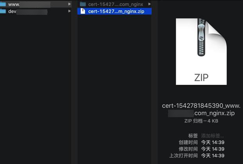Click the ZIP 归档 – 4 KB info text

coord(201,121)
